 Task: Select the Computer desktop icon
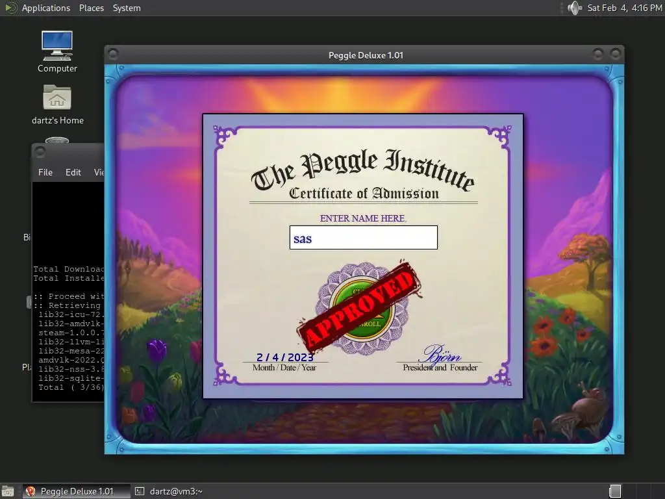(57, 52)
